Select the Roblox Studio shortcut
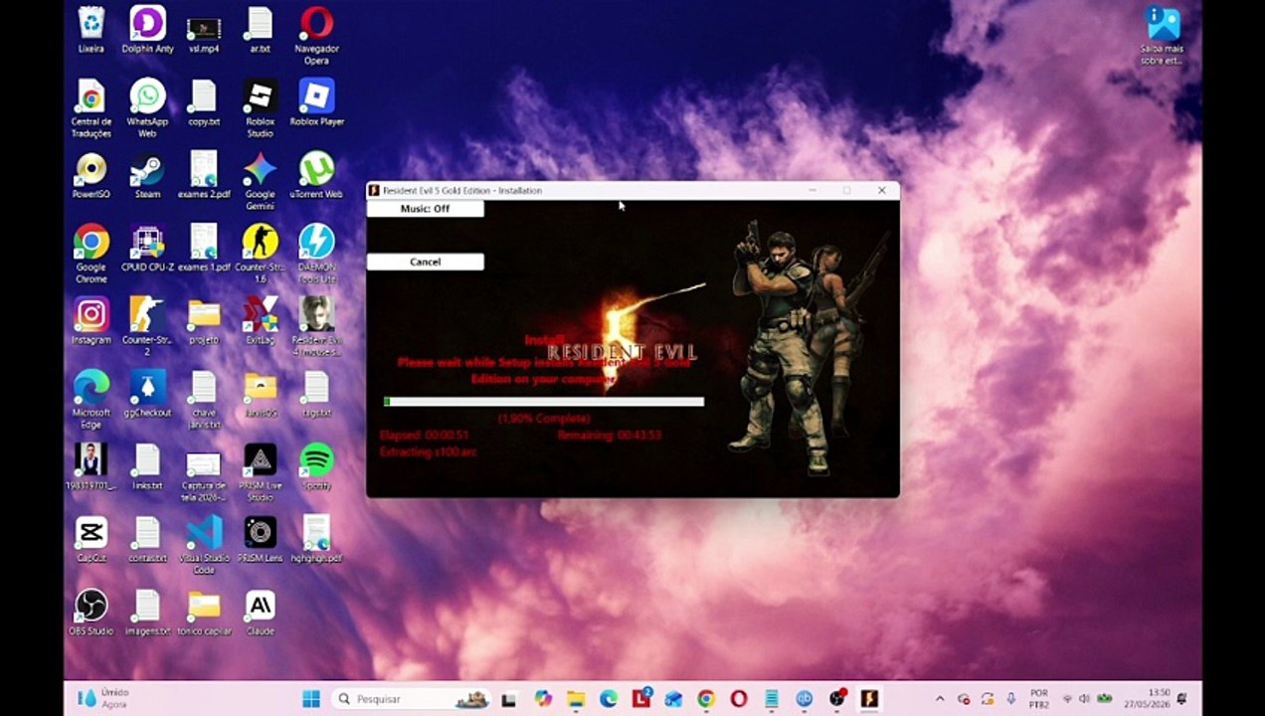Image resolution: width=1265 pixels, height=716 pixels. tap(260, 108)
